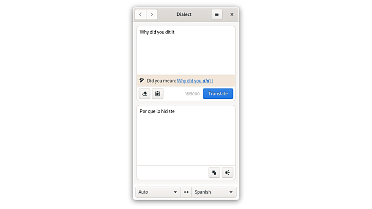This screenshot has height=209, width=372.
Task: Click the Translate button
Action: [218, 93]
